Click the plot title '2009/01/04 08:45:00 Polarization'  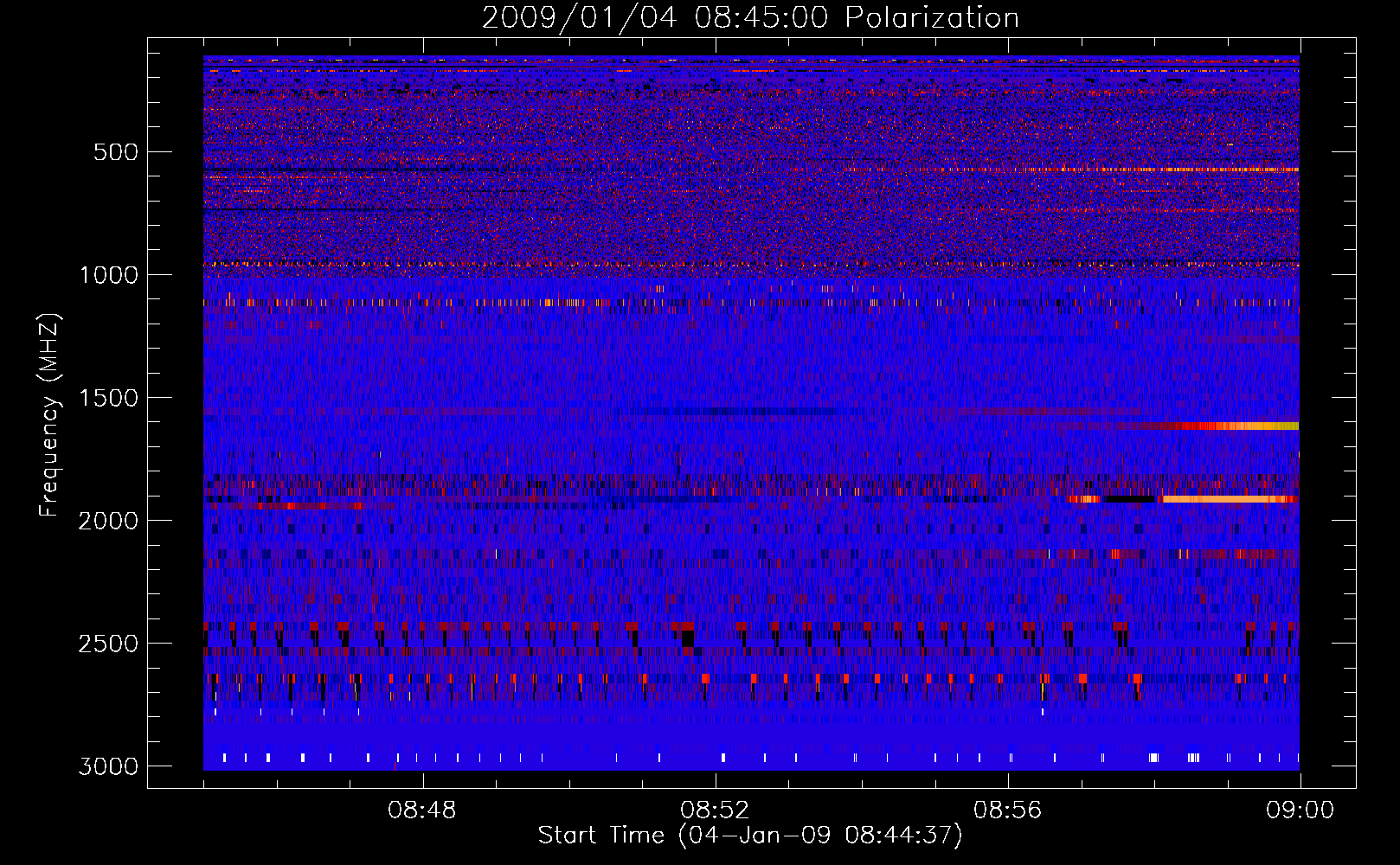[750, 17]
